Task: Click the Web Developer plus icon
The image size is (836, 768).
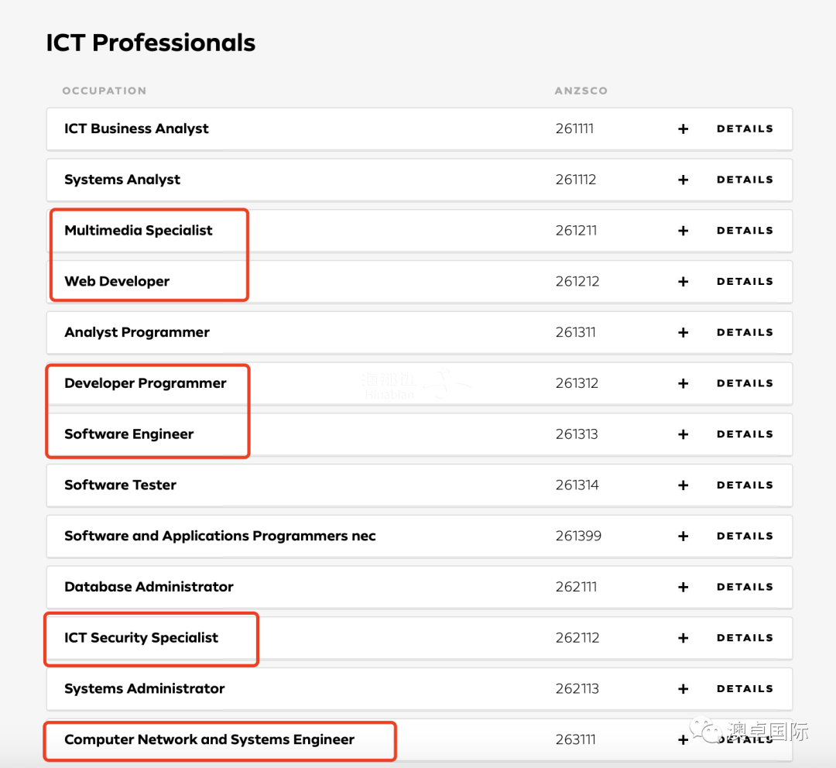Action: pos(683,282)
